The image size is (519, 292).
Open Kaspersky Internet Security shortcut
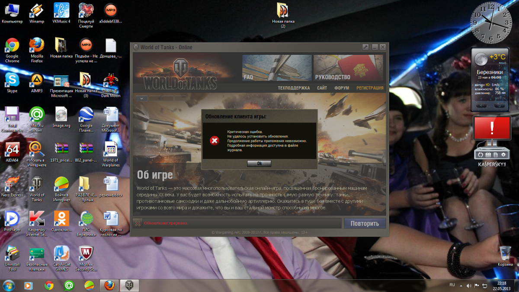point(37,224)
